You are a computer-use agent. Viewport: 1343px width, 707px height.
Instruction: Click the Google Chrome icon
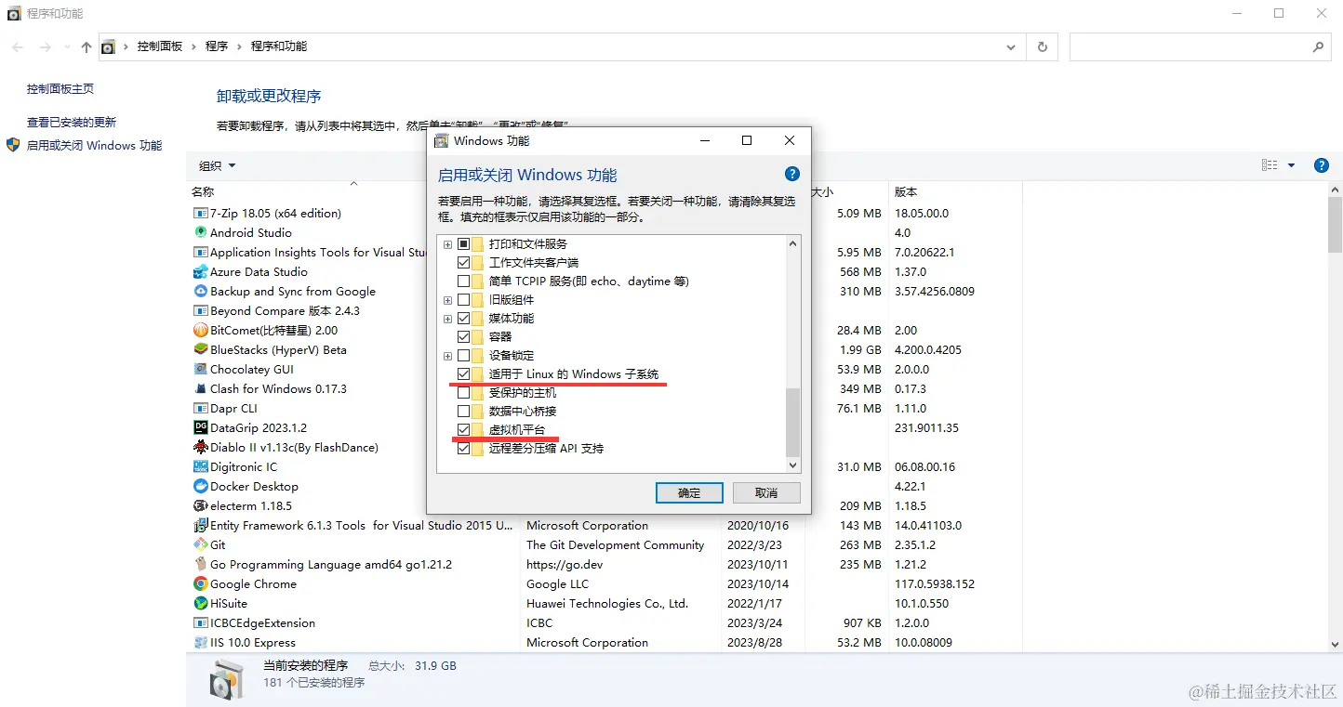coord(200,583)
